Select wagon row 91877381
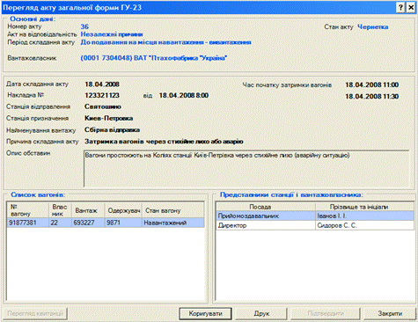 pyautogui.click(x=106, y=223)
